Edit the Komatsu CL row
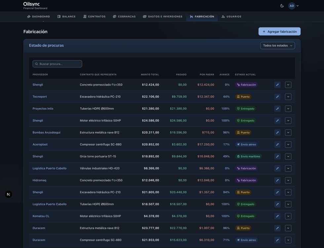This screenshot has height=248, width=324. click(x=277, y=216)
